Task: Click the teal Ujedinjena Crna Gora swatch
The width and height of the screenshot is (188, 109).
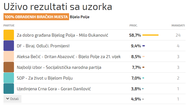Action: tap(9, 89)
